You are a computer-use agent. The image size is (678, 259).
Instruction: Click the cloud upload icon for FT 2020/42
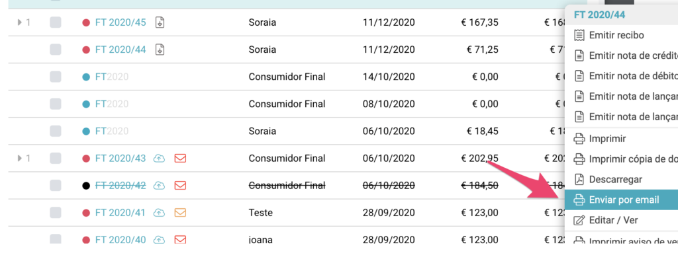(160, 186)
